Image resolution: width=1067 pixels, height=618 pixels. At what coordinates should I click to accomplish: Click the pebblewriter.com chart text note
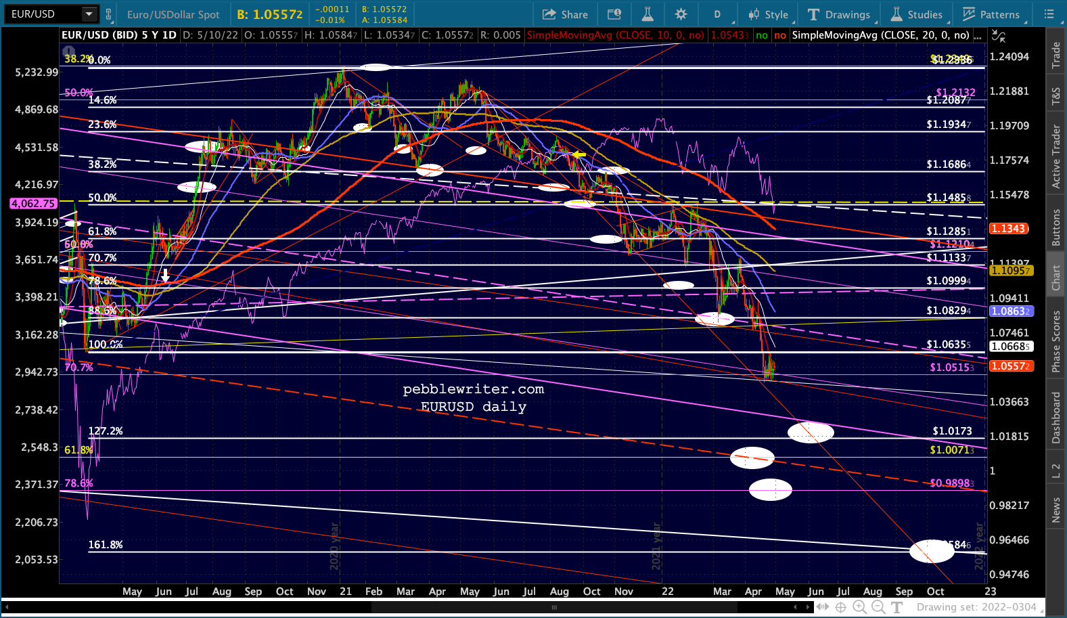pos(474,389)
